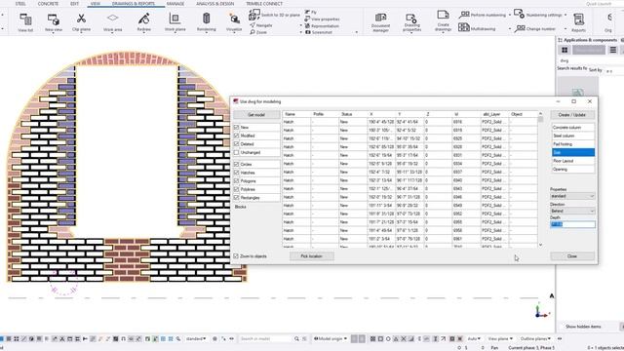Click the Zoom magnifier tool
Image resolution: width=624 pixels, height=351 pixels.
[x=258, y=32]
